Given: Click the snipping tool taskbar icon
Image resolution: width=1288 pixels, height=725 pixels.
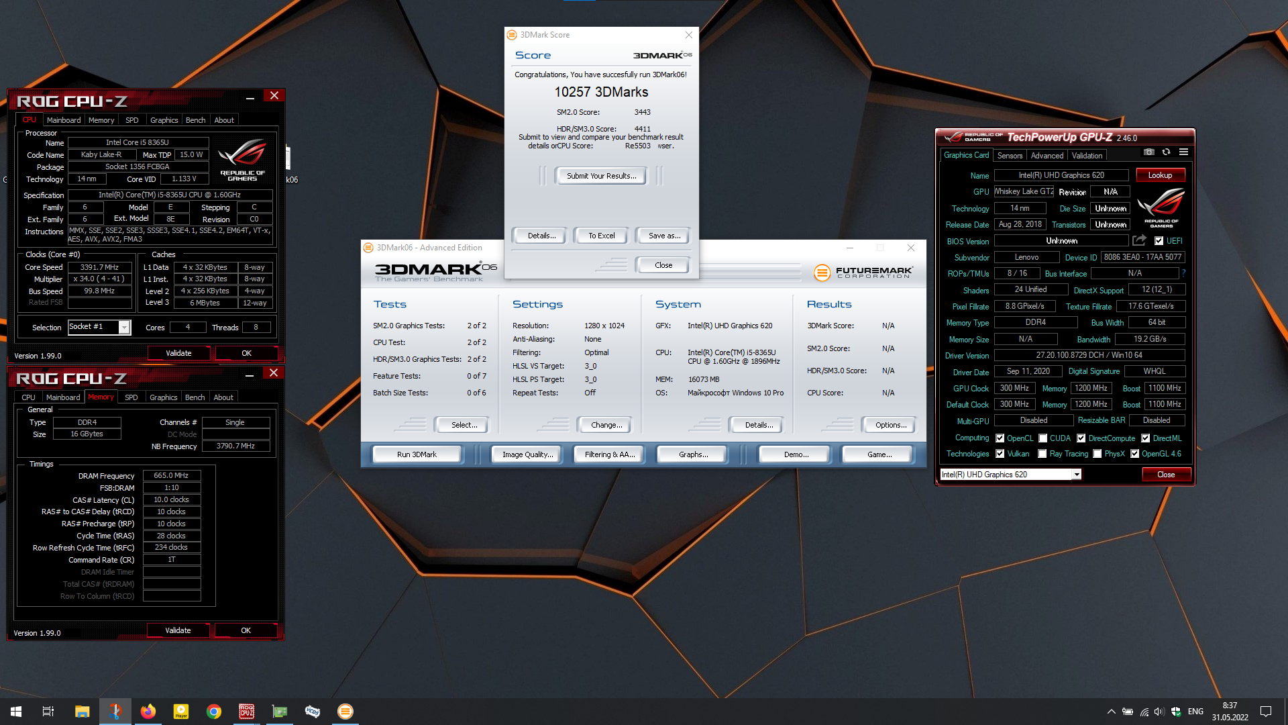Looking at the screenshot, I should (x=115, y=712).
